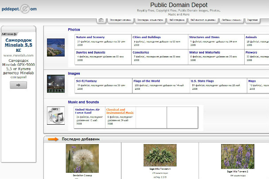269x179 pixels.
Task: Click the Sage Hills Flowers 1 thumbnail
Action: pyautogui.click(x=160, y=155)
